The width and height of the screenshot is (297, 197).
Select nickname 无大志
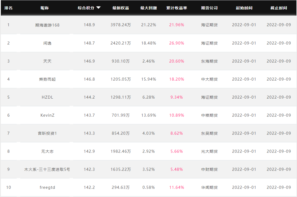[x=47, y=151]
